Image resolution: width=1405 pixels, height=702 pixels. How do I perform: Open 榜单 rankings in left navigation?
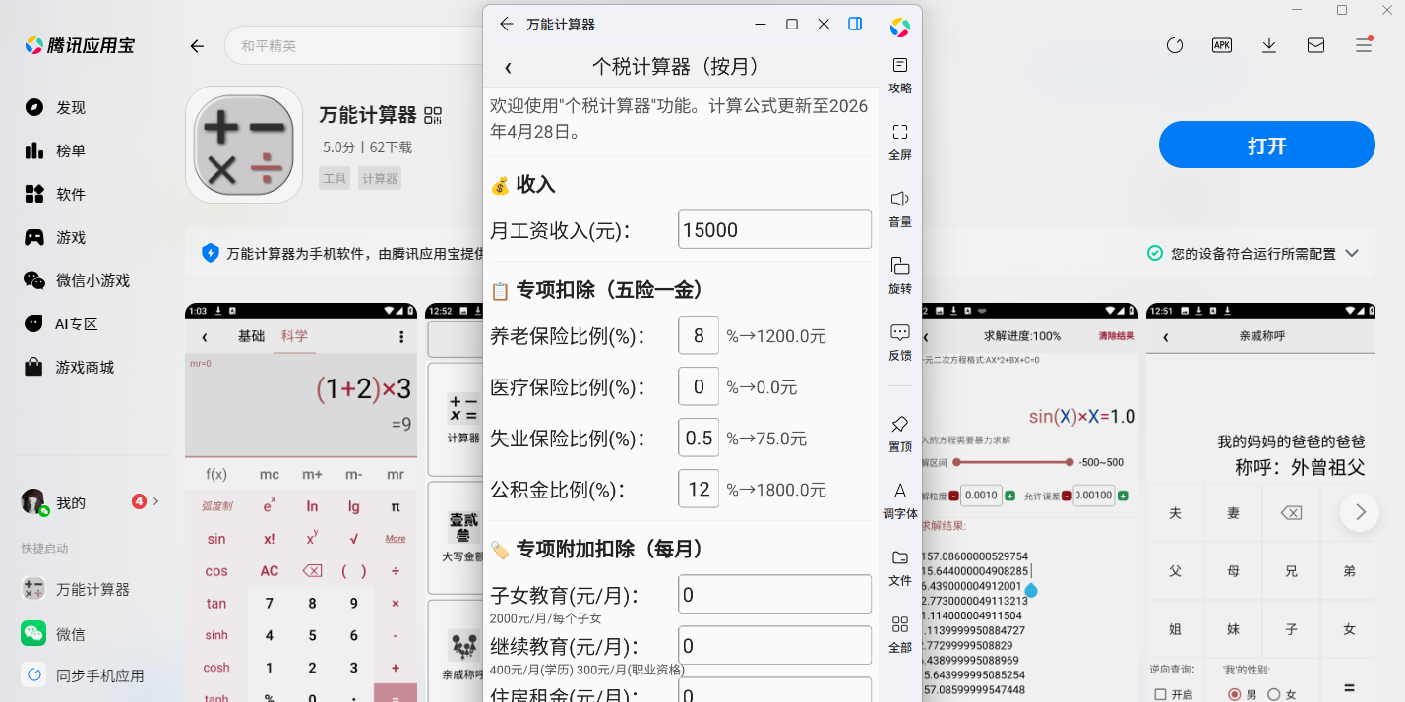(x=56, y=150)
